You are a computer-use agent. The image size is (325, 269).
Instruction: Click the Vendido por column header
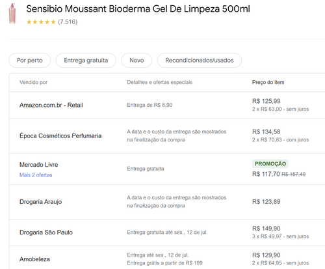(x=33, y=82)
